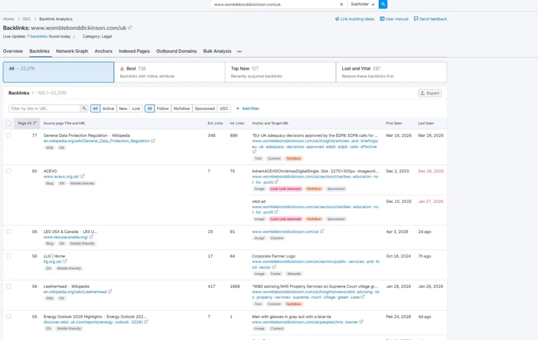Switch to the Anchors tab
The height and width of the screenshot is (340, 538).
tap(104, 51)
